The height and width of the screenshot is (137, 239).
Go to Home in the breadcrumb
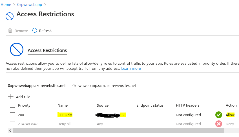click(6, 5)
